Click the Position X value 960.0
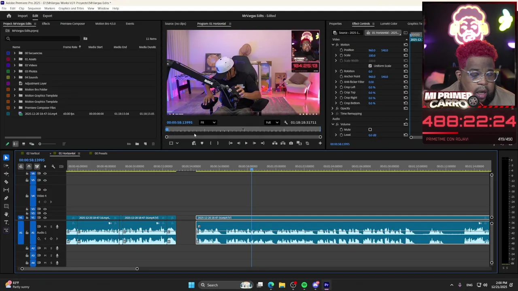The height and width of the screenshot is (291, 518). click(372, 50)
